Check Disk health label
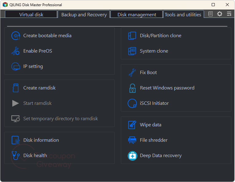The width and height of the screenshot is (235, 182). [35, 156]
